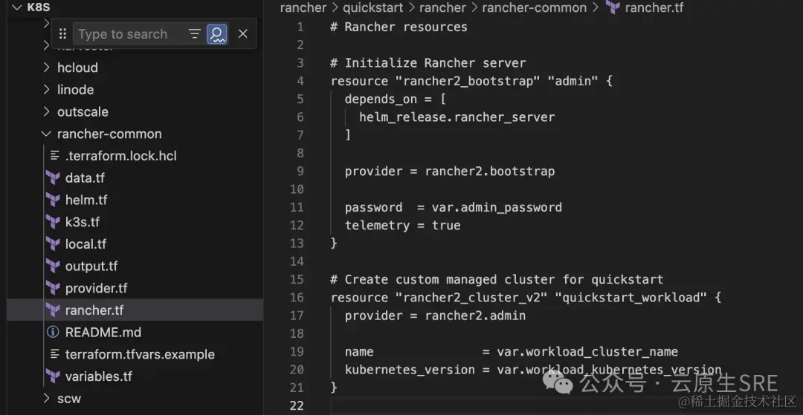Viewport: 803px width, 415px height.
Task: Click line number 22 in gutter
Action: 297,406
